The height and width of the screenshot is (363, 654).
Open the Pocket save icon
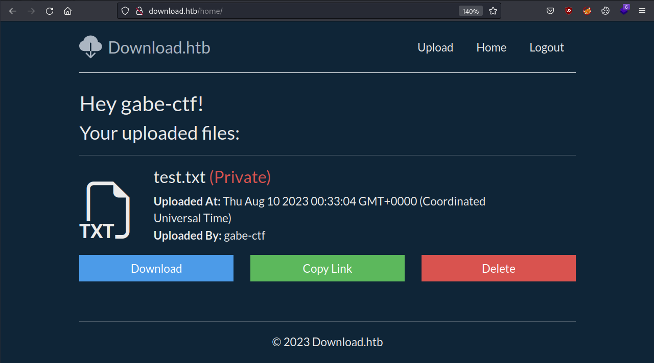pos(550,11)
